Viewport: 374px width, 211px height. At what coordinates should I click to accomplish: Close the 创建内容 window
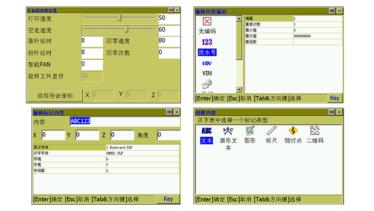pyautogui.click(x=339, y=112)
